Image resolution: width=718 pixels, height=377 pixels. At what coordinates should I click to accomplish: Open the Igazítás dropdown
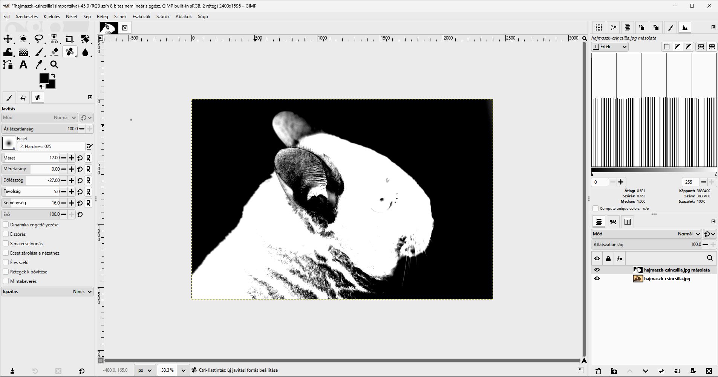[47, 292]
